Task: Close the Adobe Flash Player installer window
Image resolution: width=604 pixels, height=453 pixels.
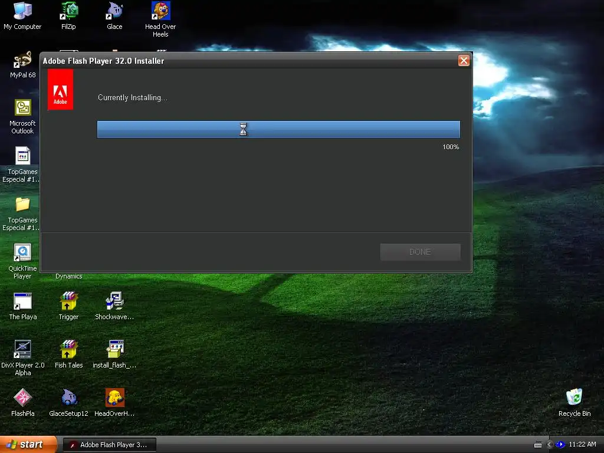Action: 464,61
